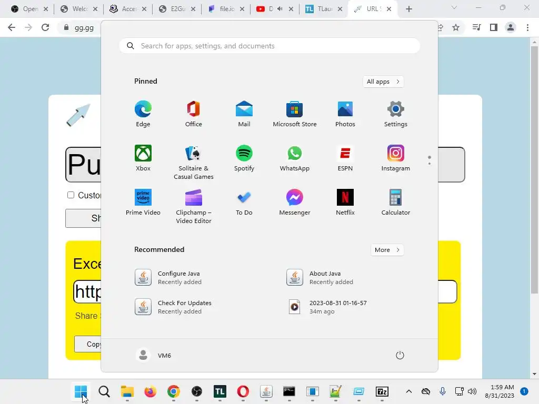This screenshot has width=539, height=404.
Task: Open the Chrome profile button
Action: 511,27
